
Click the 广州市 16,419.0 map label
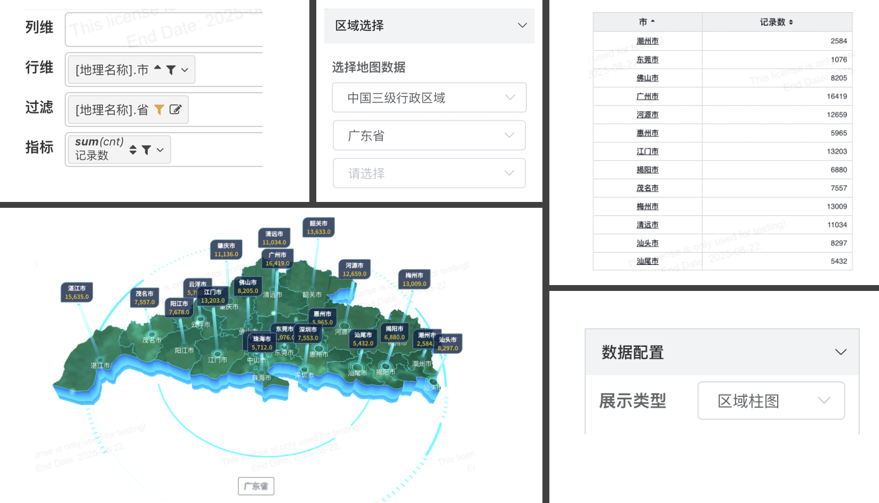point(277,259)
